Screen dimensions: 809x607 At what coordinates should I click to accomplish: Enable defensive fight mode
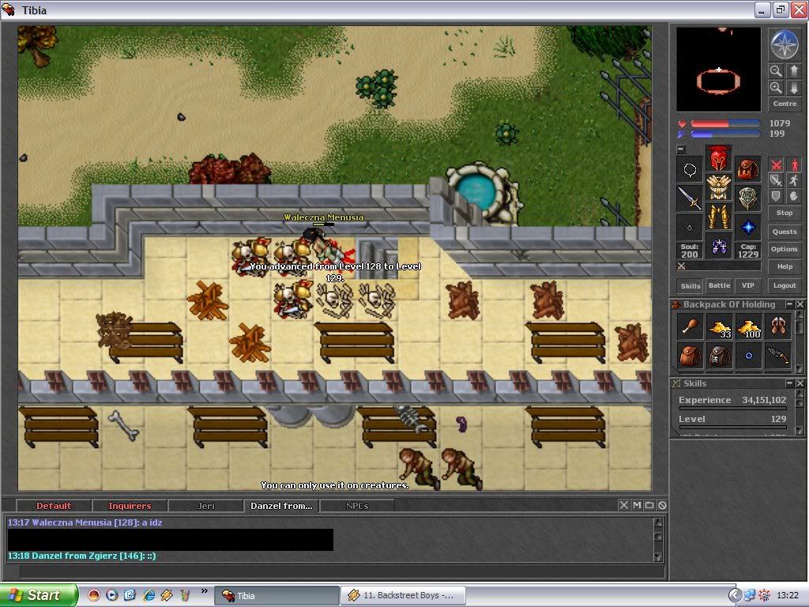776,196
